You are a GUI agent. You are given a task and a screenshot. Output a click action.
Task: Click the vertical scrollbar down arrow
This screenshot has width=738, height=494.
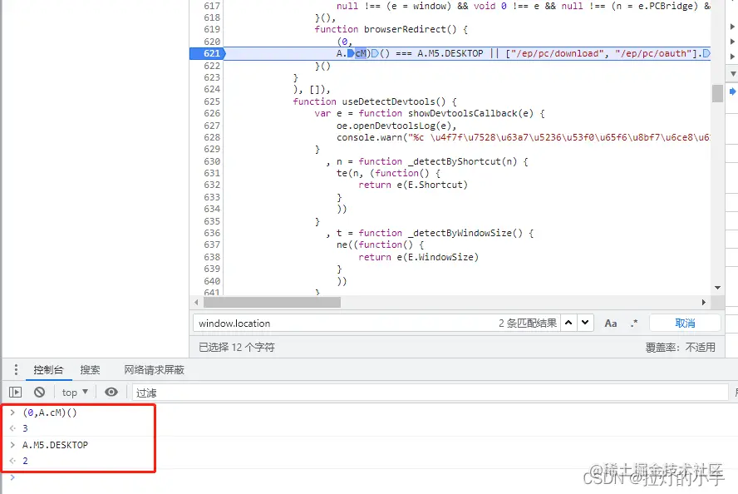point(717,288)
